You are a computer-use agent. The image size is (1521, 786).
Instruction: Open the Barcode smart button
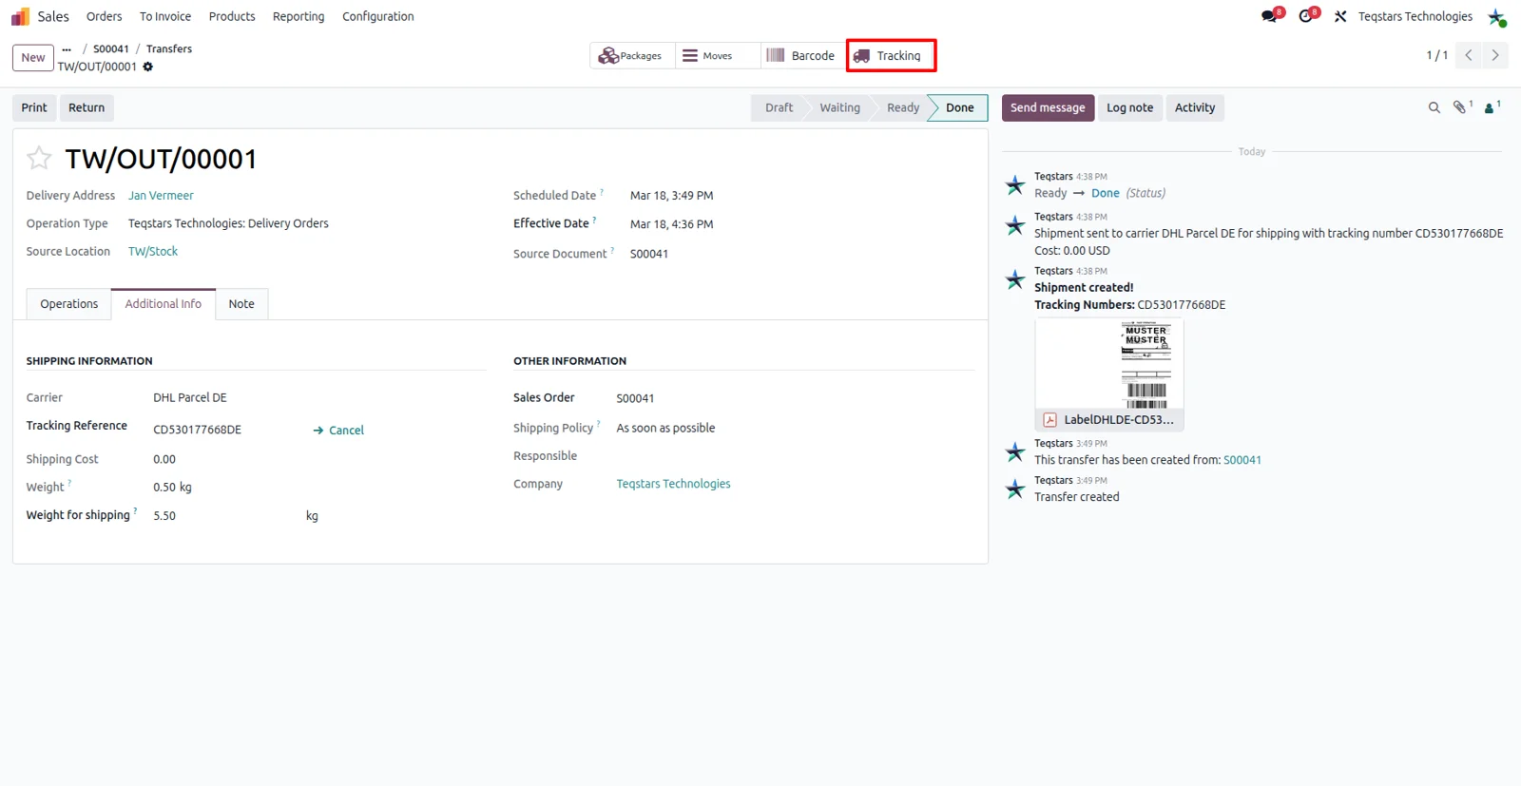tap(801, 56)
